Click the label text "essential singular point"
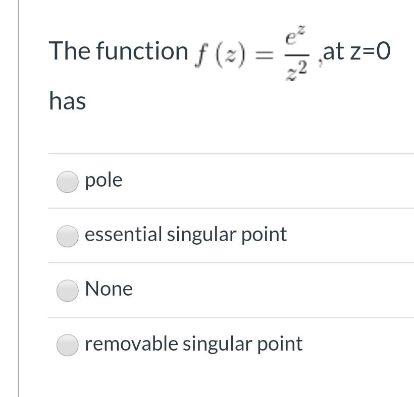 [186, 235]
